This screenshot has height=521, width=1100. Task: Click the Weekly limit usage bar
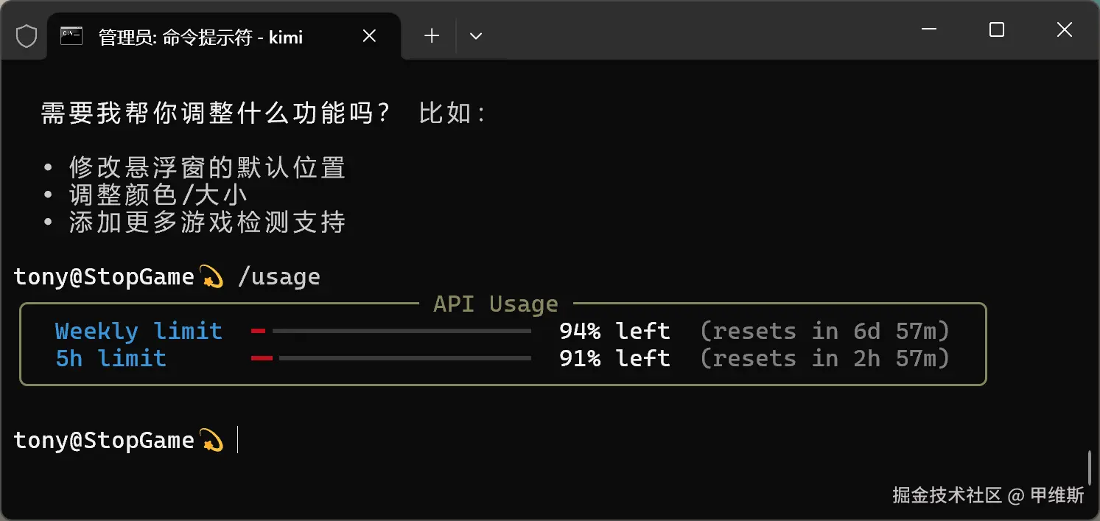[x=390, y=332]
